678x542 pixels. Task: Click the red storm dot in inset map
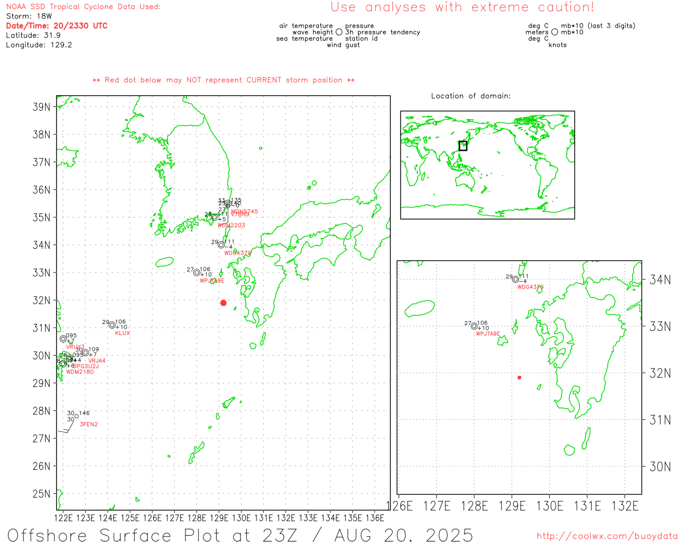(x=520, y=377)
